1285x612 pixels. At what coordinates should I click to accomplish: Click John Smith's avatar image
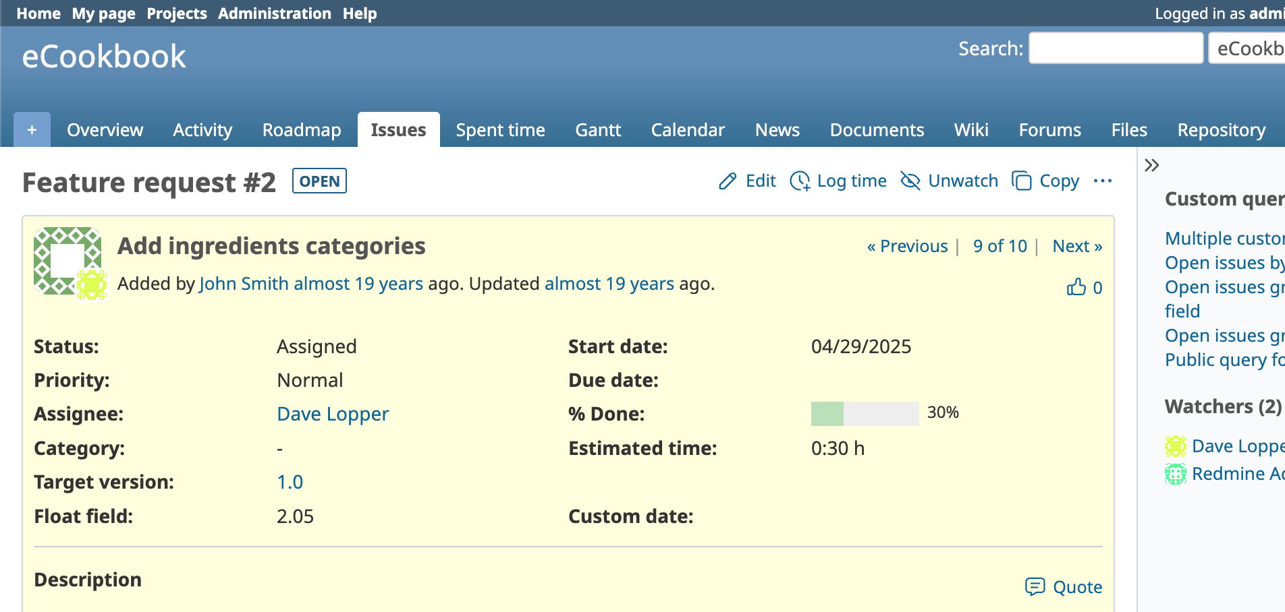click(67, 261)
